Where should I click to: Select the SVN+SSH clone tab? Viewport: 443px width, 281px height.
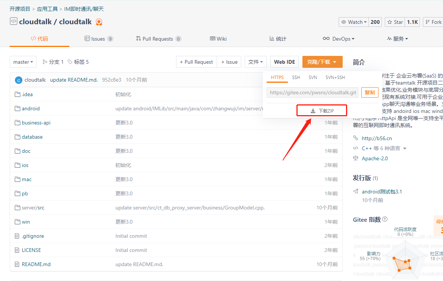335,78
